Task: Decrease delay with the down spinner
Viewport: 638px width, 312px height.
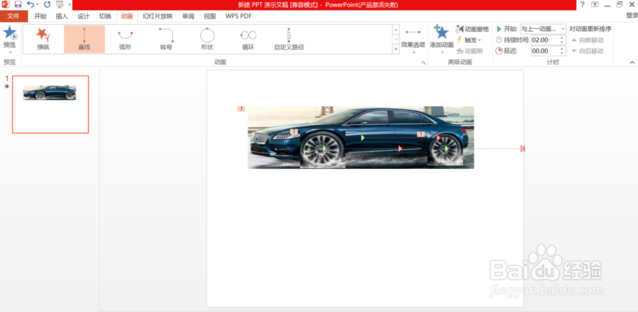Action: [562, 53]
